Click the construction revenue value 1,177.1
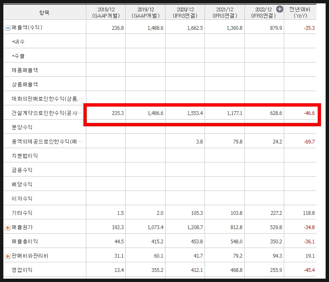This screenshot has width=329, height=282. point(234,113)
